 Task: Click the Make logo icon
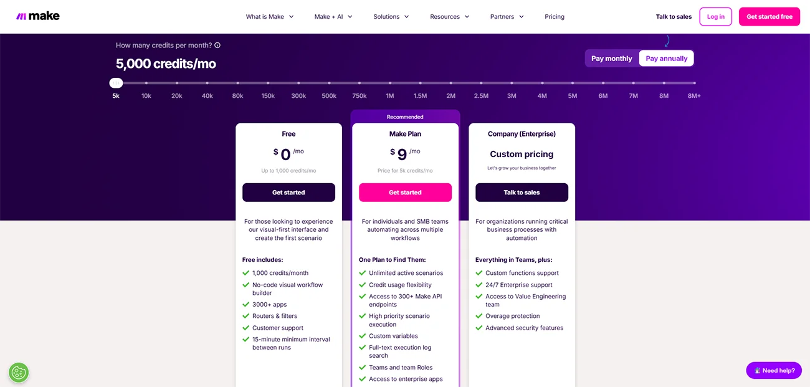pyautogui.click(x=23, y=16)
